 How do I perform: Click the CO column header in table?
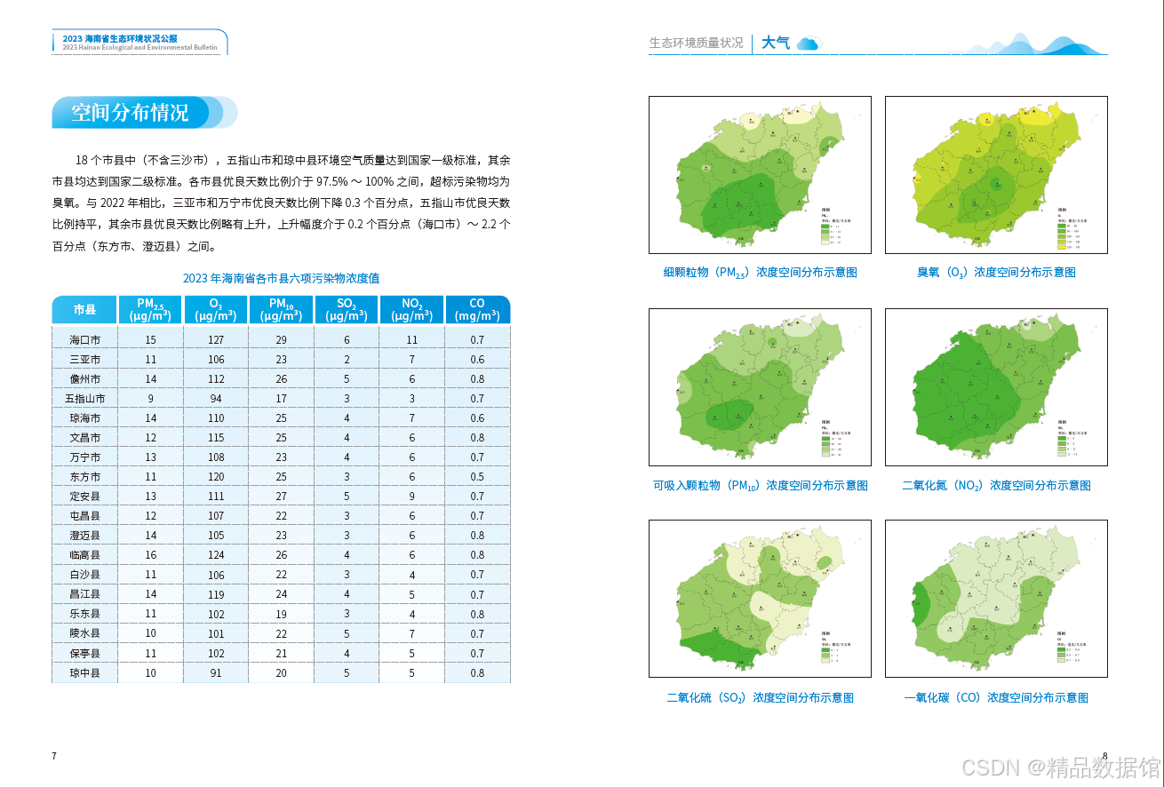point(477,310)
